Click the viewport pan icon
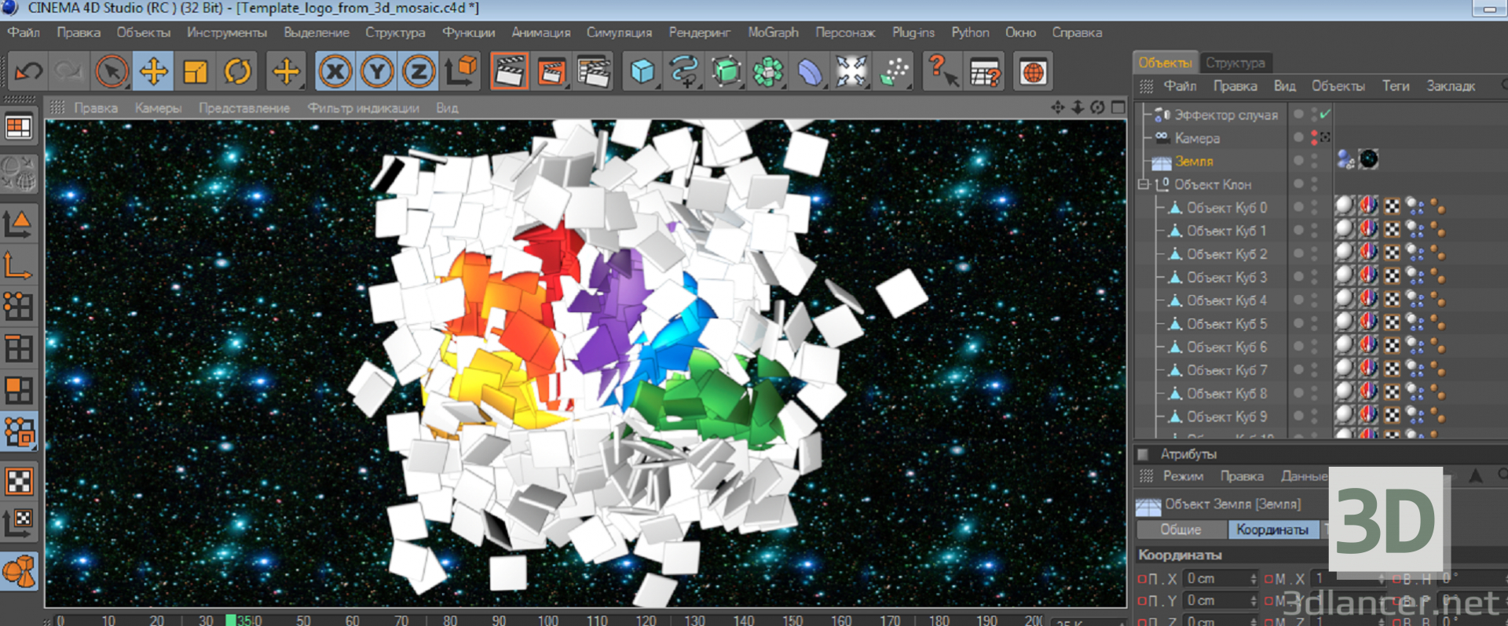 coord(1058,107)
